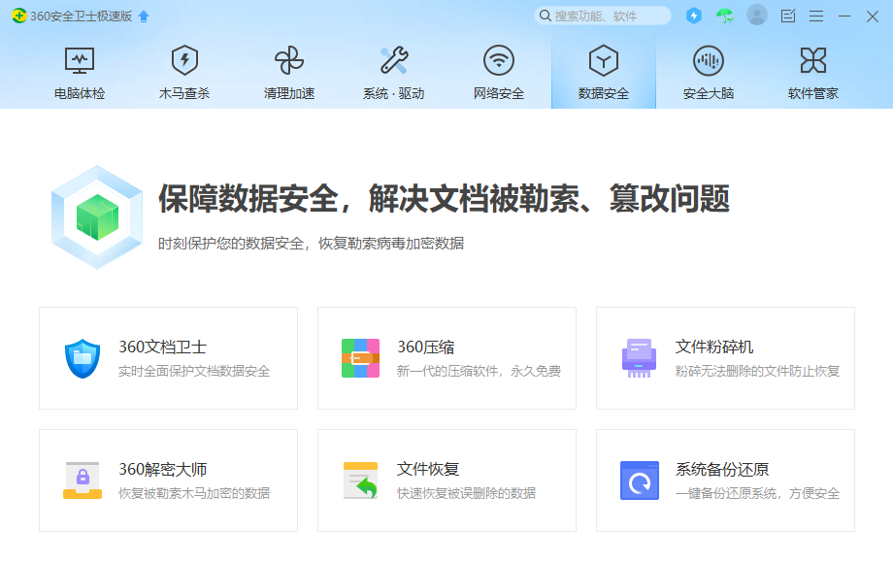The image size is (893, 563).
Task: Click the 360安全卫士极速版 title text
Action: click(x=81, y=17)
